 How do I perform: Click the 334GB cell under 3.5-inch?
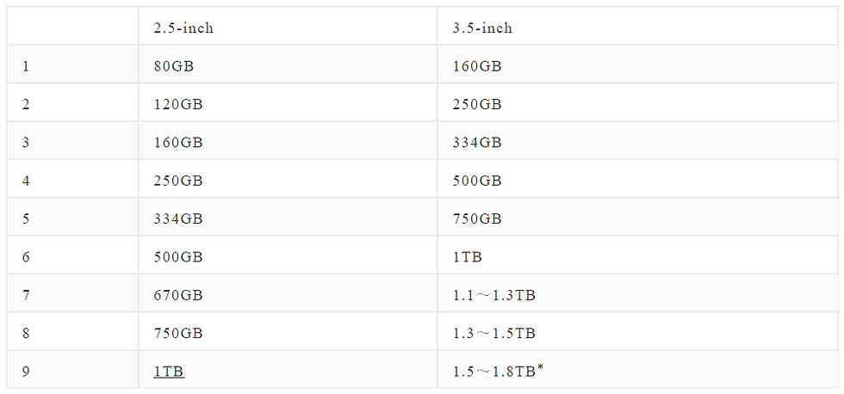(x=637, y=141)
